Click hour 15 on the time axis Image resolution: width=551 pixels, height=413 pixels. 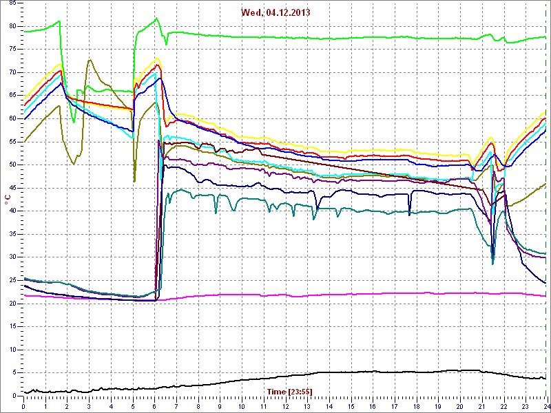351,406
